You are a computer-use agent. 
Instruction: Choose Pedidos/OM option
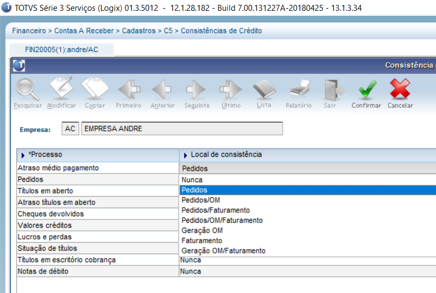pyautogui.click(x=308, y=200)
